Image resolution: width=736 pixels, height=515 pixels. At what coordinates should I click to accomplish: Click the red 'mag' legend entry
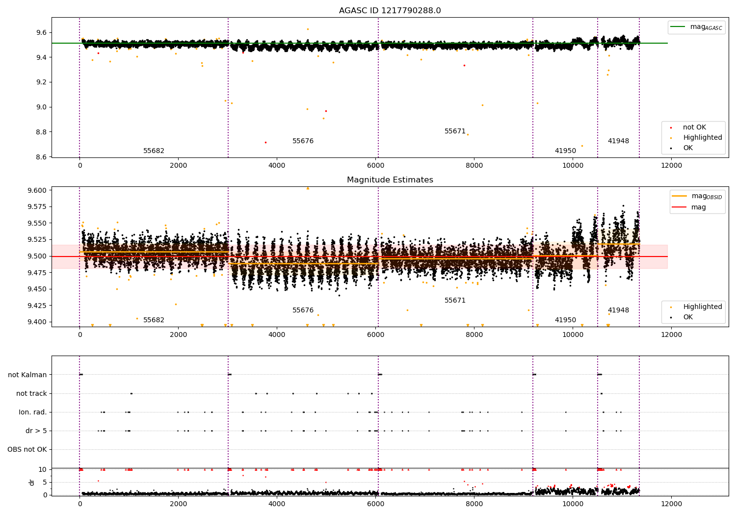[x=689, y=207]
